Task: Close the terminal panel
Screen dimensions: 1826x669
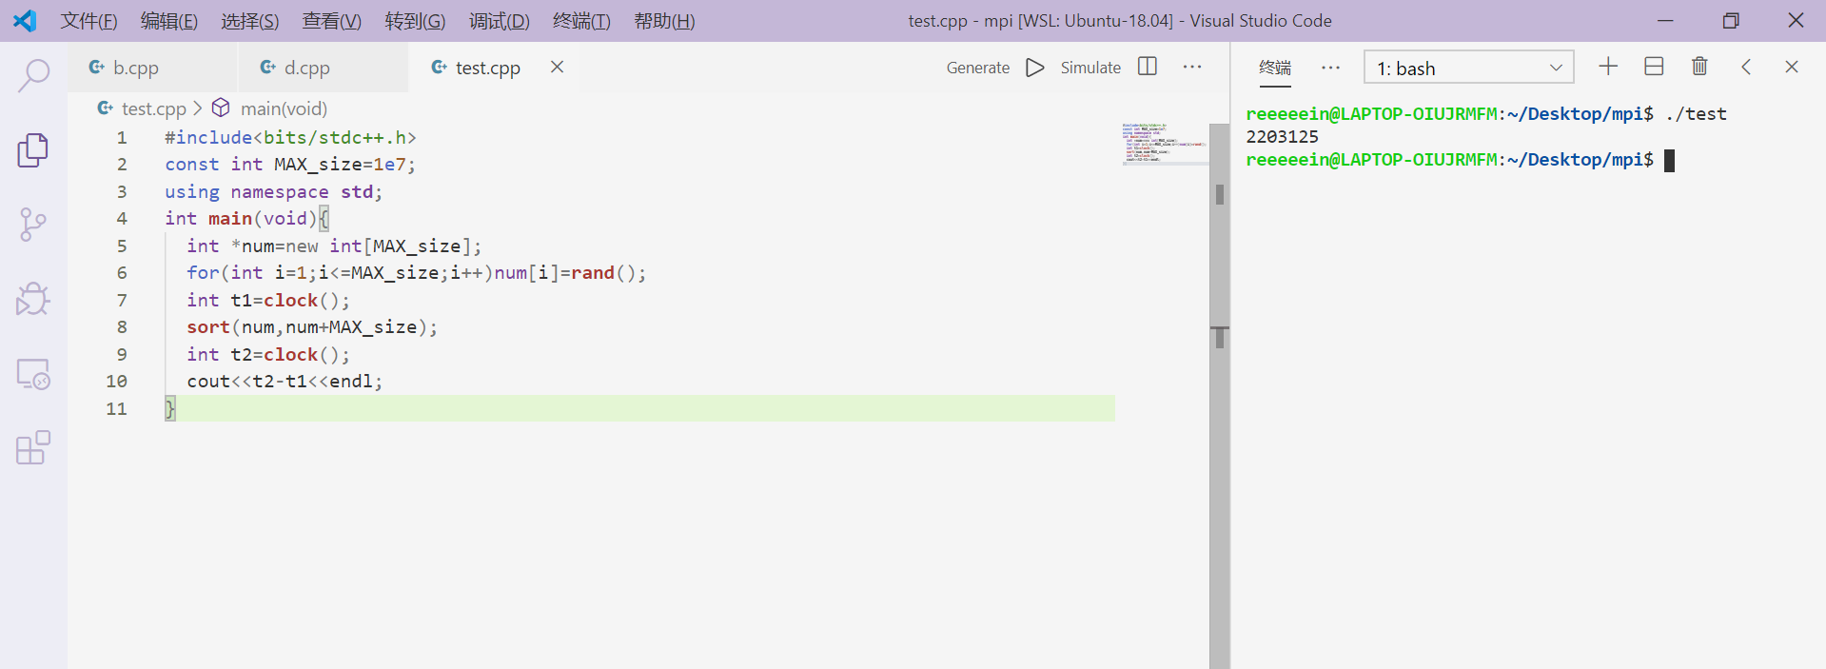Action: 1792,67
